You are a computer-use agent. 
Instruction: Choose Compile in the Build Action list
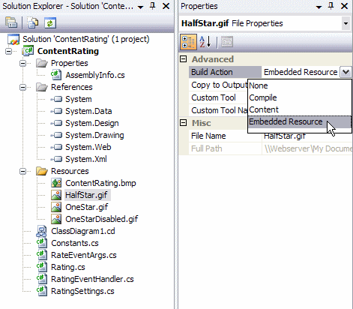point(300,97)
